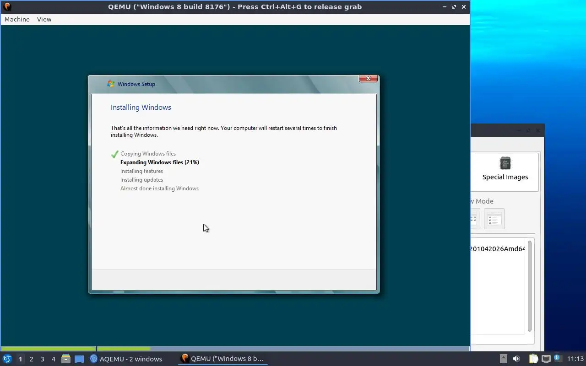Click the QEMU title bar app icon
586x366 pixels.
click(x=7, y=7)
